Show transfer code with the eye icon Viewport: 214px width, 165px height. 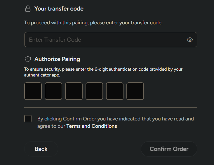(x=190, y=40)
